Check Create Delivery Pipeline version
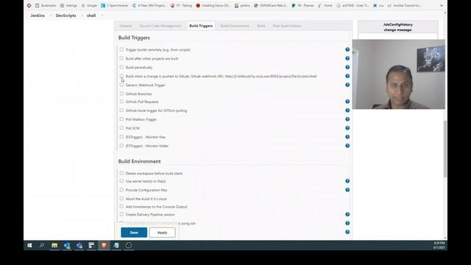 tap(121, 214)
